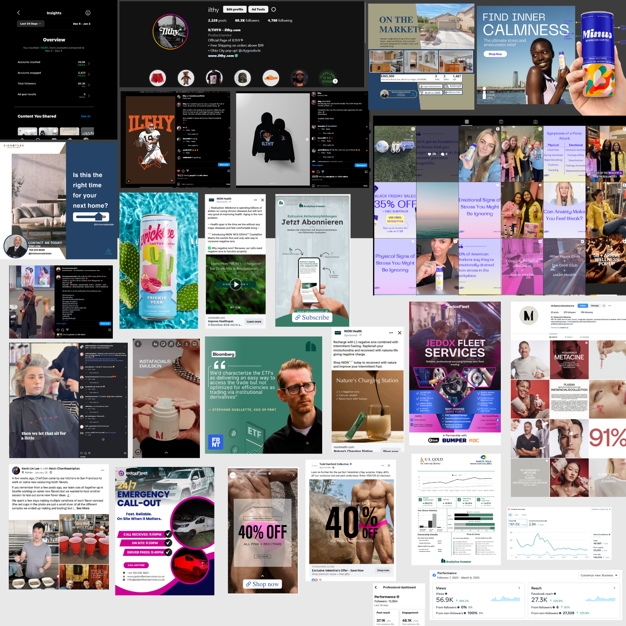This screenshot has width=626, height=626.
Task: Open drdiamondsmetacine.com bio link
Action: [562, 324]
